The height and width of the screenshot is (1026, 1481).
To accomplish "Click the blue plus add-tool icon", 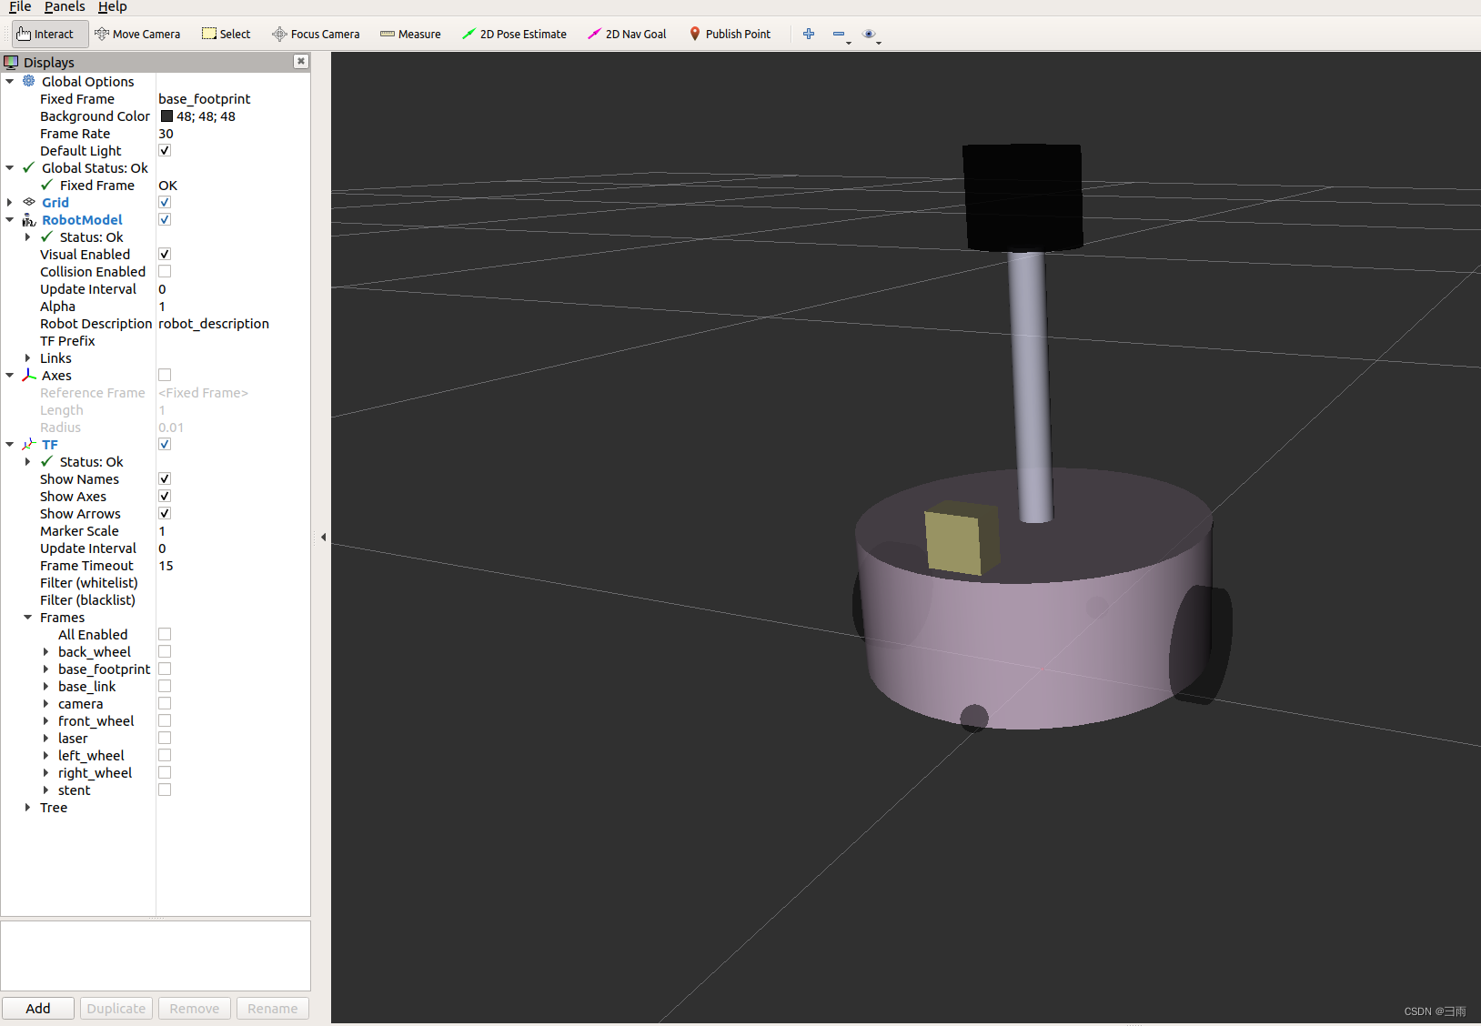I will (x=809, y=35).
